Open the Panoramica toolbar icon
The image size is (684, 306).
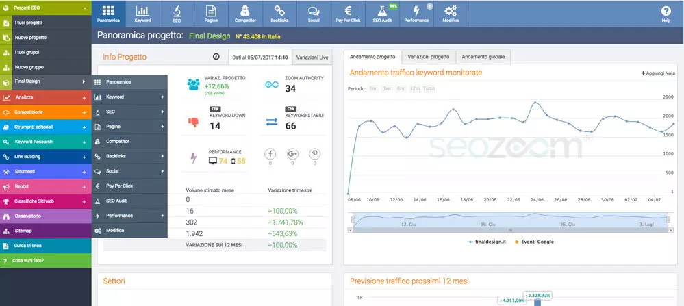pos(108,14)
